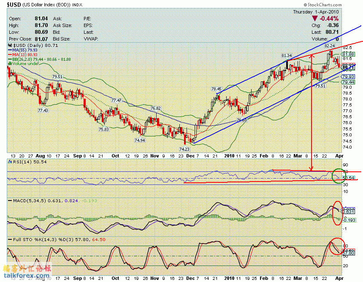Click the 57.80 stochastic axis tag

pyautogui.click(x=348, y=253)
